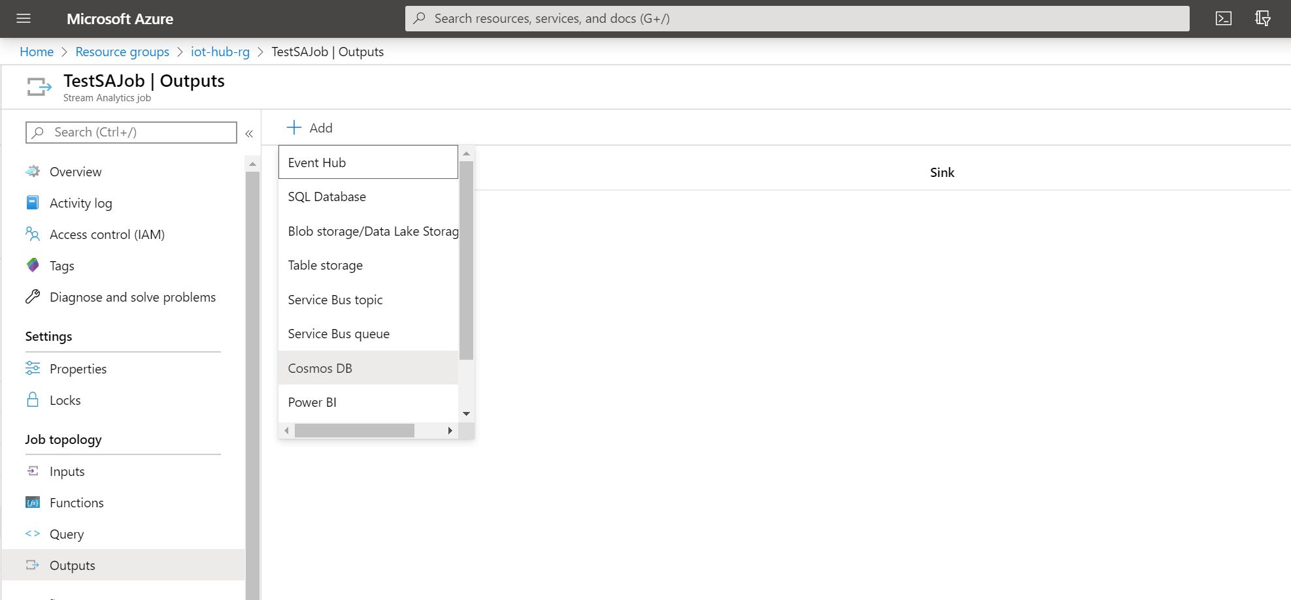Launch the Cloud Shell terminal
The width and height of the screenshot is (1291, 600).
tap(1223, 18)
